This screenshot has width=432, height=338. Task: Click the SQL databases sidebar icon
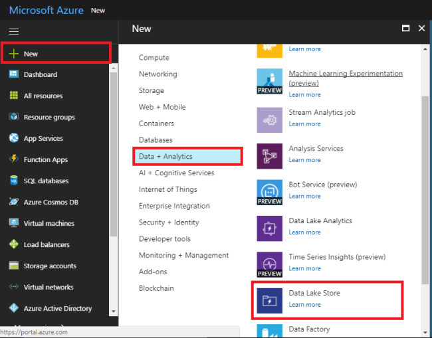point(13,181)
